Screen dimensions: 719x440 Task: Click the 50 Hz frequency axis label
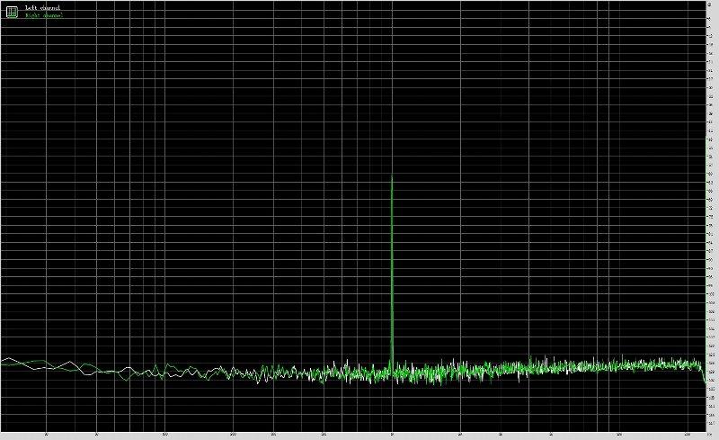[96, 435]
